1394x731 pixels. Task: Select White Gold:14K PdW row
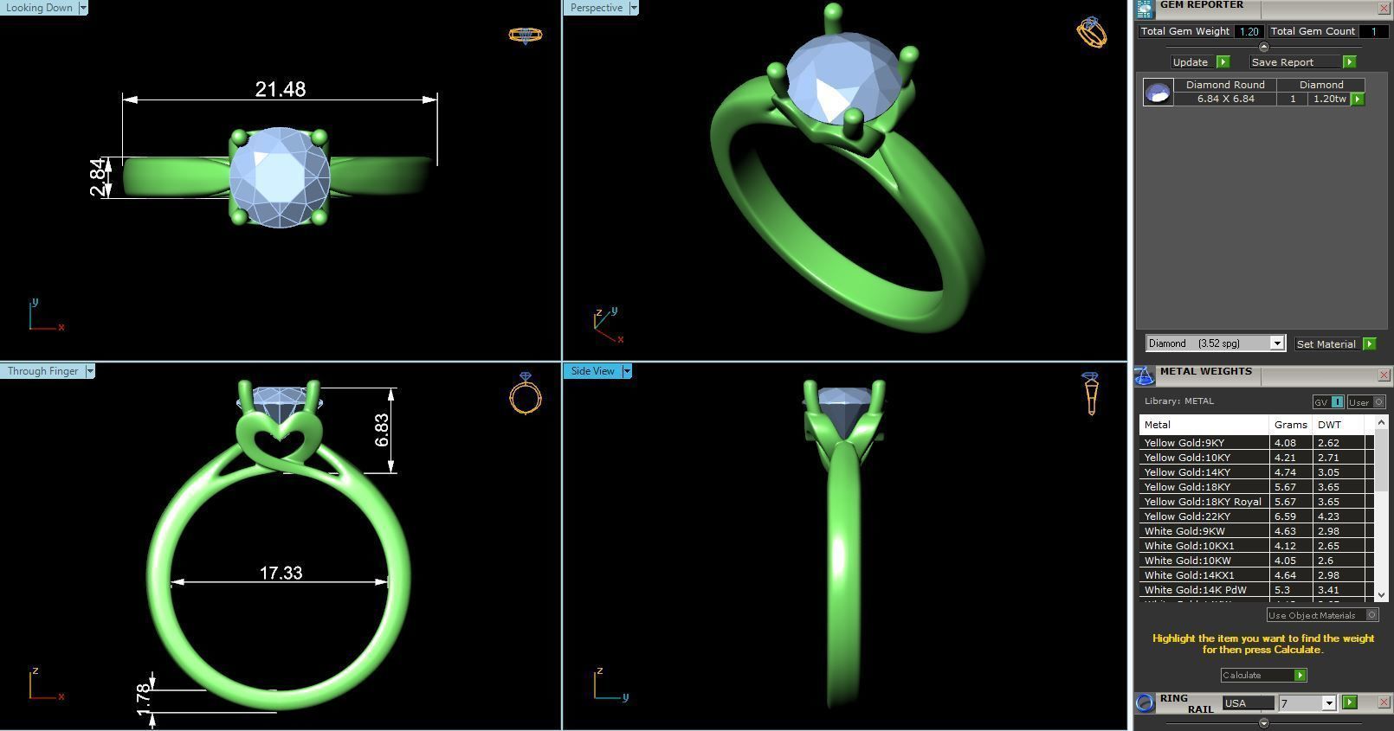(x=1255, y=590)
